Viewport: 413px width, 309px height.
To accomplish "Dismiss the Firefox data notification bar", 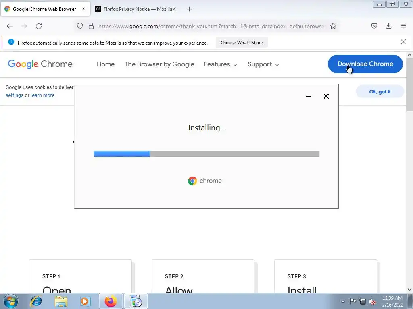I will click(403, 42).
